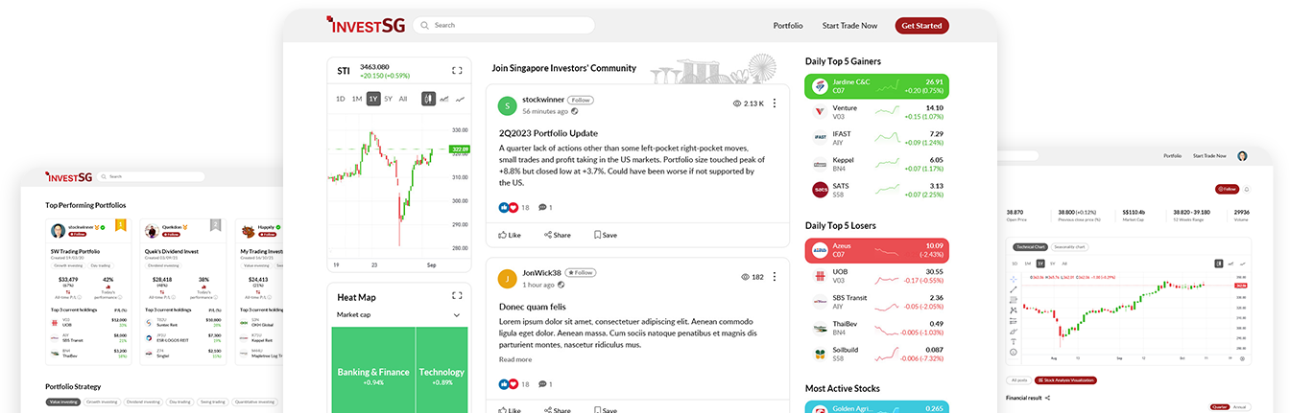The height and width of the screenshot is (413, 1290).
Task: Click the notification bell beside the red Follow button
Action: click(x=1245, y=189)
